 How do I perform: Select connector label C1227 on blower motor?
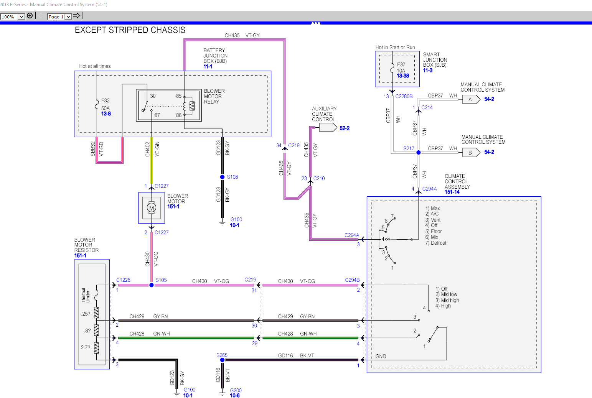click(x=162, y=186)
